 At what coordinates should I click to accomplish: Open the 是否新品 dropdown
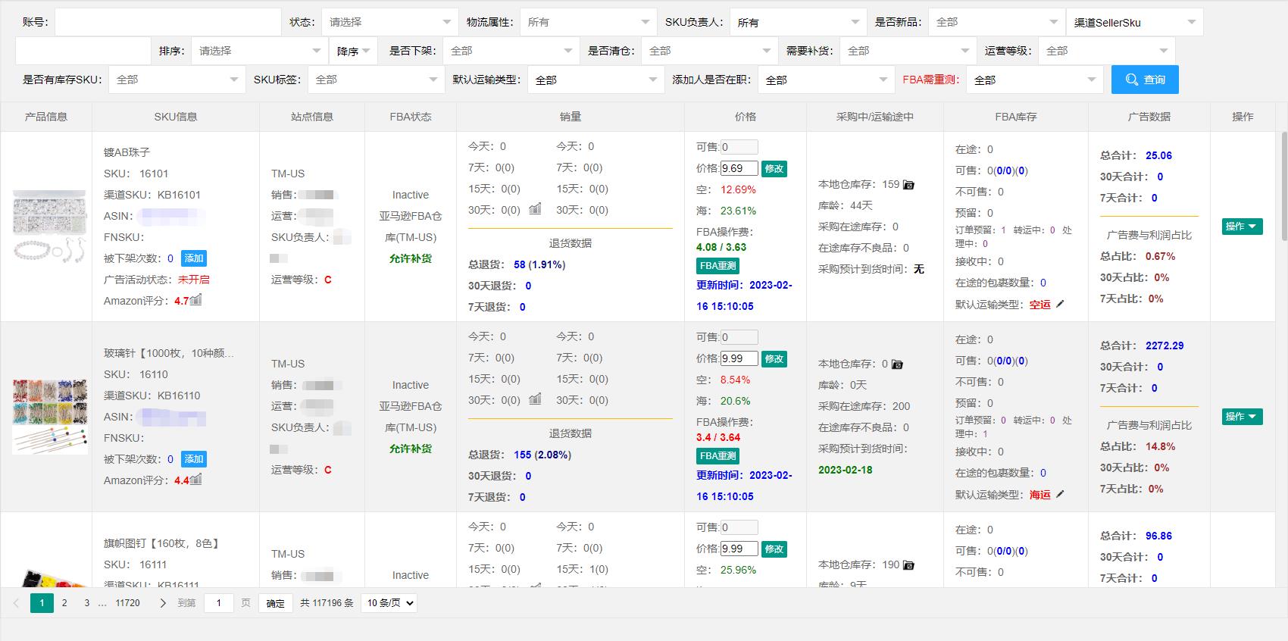click(997, 22)
